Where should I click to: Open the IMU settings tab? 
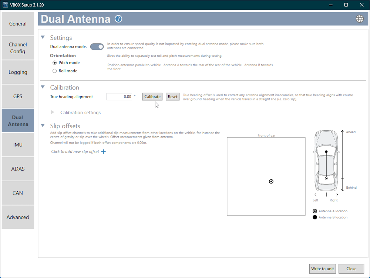pyautogui.click(x=17, y=144)
